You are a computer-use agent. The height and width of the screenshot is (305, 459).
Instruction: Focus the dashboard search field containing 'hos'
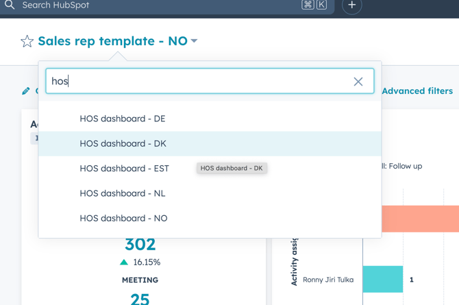coord(199,82)
